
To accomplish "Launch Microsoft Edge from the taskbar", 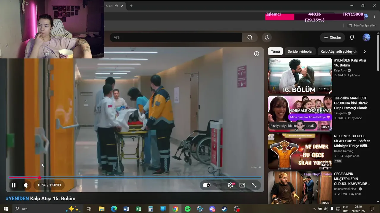I will [x=114, y=209].
